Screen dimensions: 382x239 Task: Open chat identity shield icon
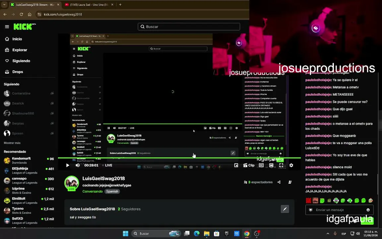click(311, 210)
